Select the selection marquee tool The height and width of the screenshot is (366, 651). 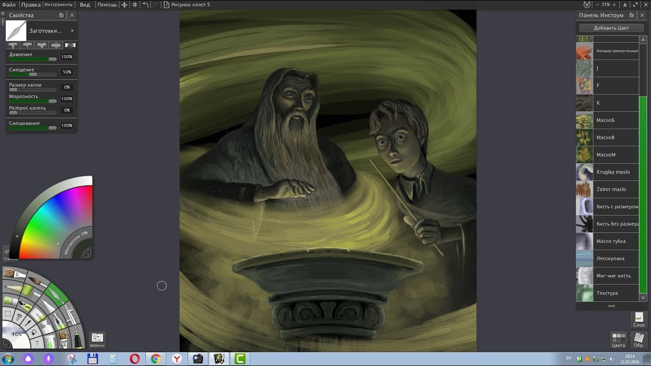8,314
